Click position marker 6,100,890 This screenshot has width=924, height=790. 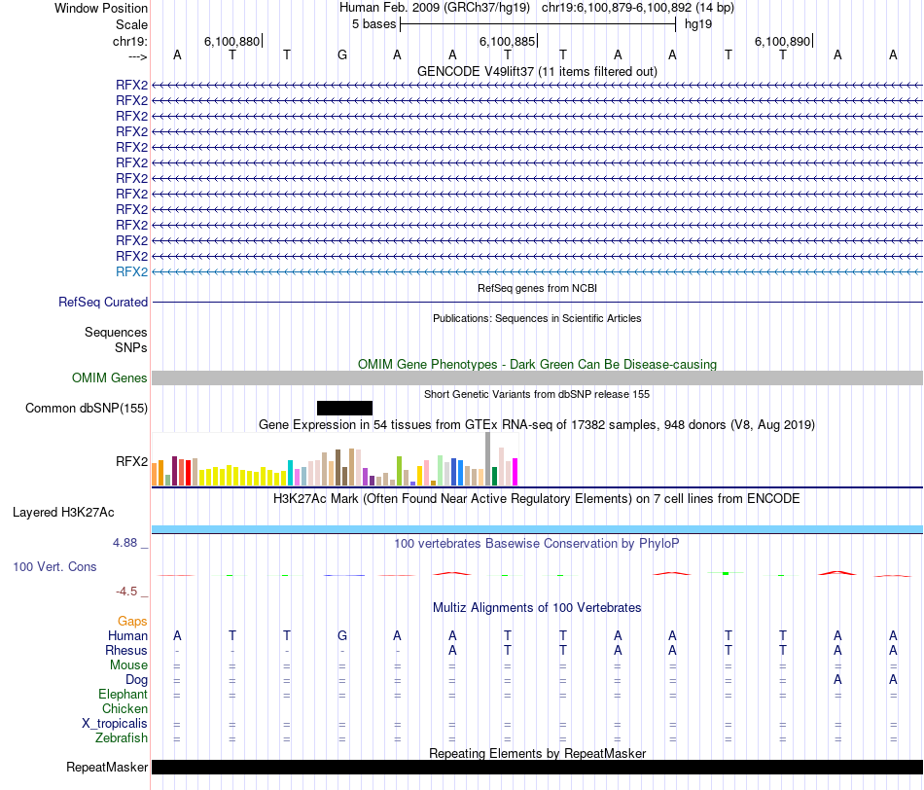coord(783,41)
